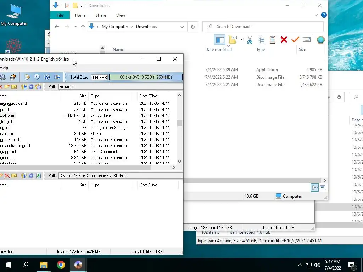Show hidden system tray icons chevron
The width and height of the screenshot is (363, 272).
pyautogui.click(x=300, y=265)
